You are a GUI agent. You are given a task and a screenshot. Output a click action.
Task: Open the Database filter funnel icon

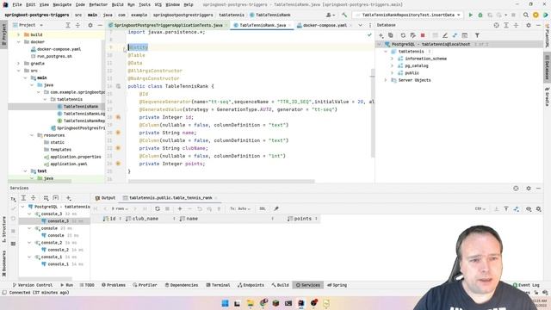pos(477,35)
